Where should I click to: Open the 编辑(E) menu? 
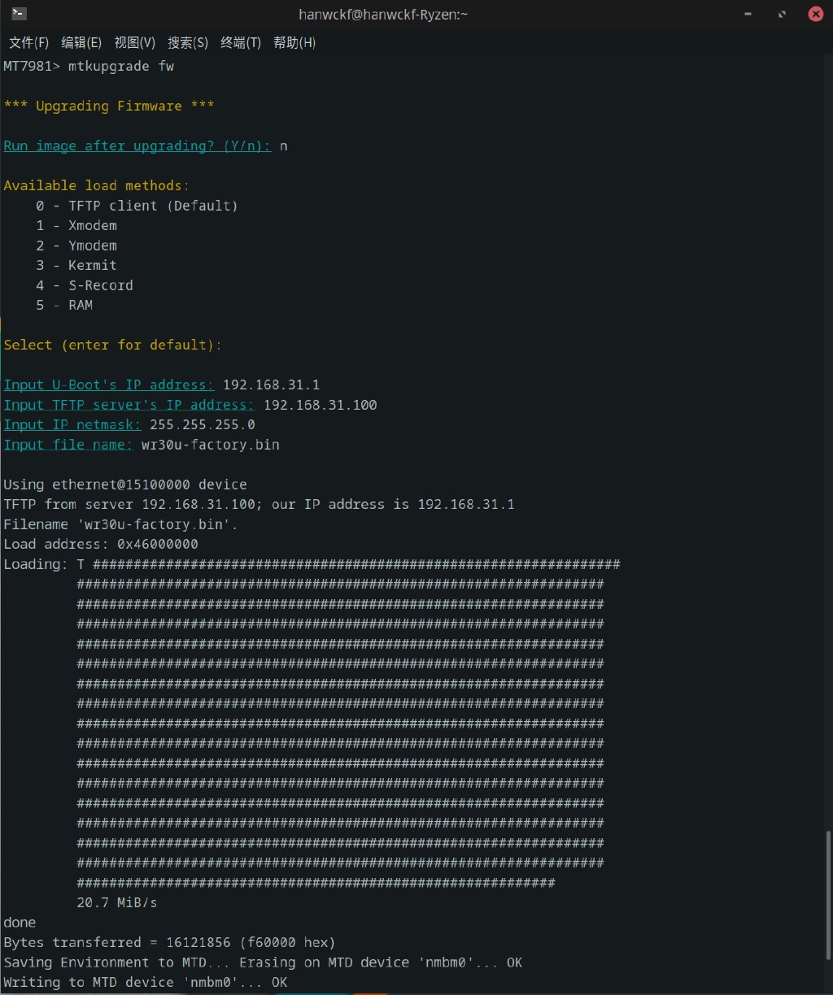click(81, 42)
